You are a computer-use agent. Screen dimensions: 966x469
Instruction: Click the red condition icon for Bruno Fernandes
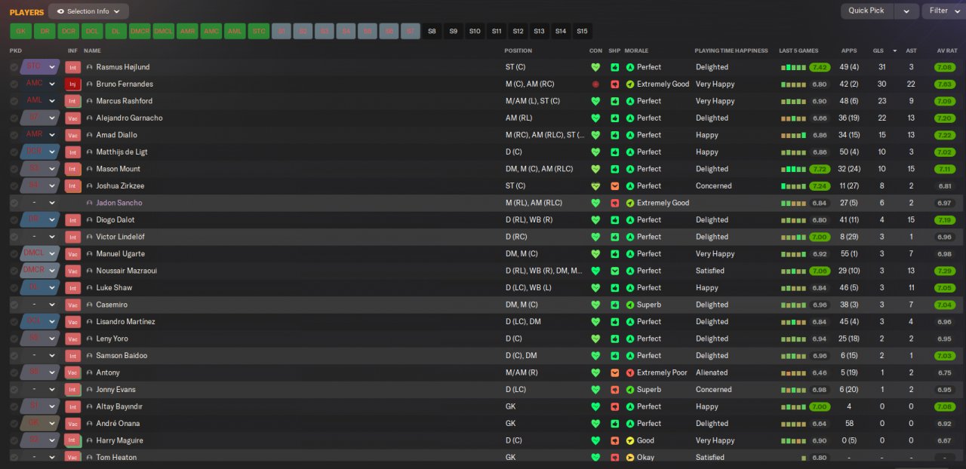click(595, 84)
